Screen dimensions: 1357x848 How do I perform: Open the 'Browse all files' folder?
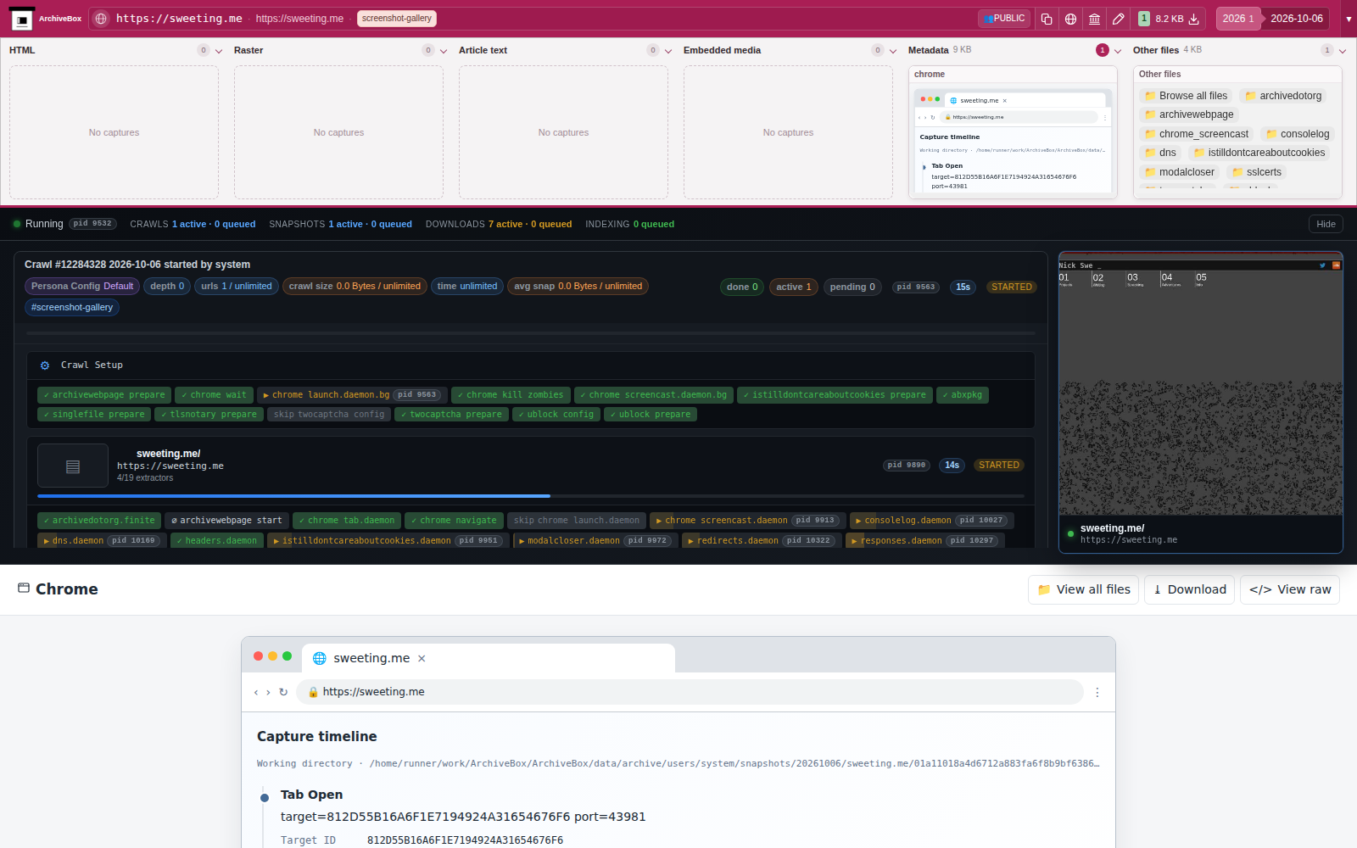[1186, 96]
